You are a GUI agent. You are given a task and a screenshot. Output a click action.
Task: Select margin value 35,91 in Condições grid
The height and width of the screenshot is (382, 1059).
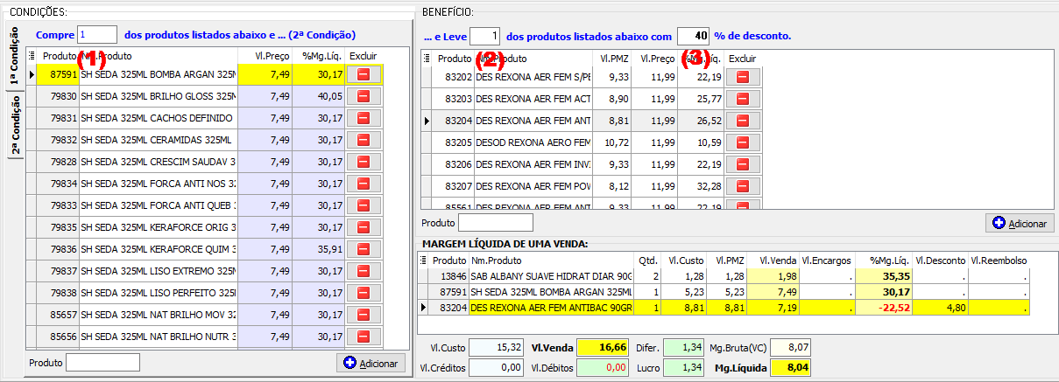[x=319, y=249]
